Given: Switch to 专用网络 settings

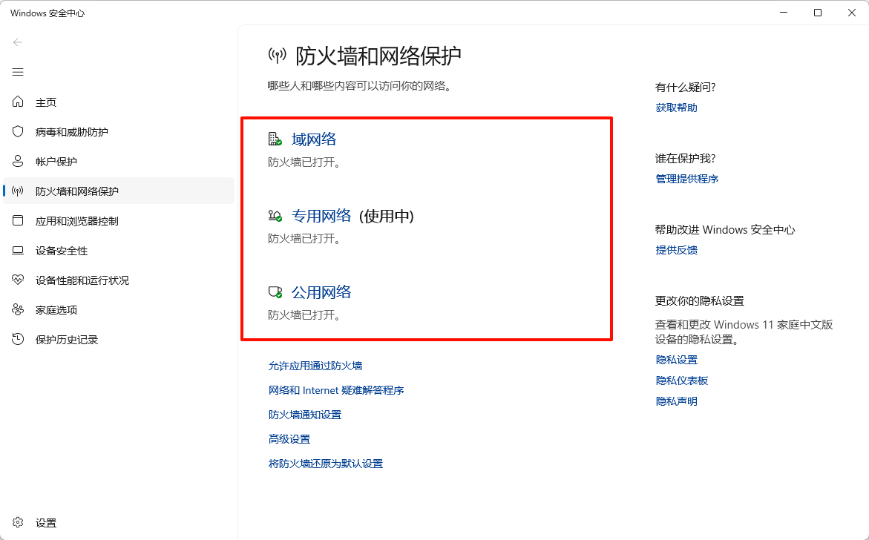Looking at the screenshot, I should (x=321, y=216).
